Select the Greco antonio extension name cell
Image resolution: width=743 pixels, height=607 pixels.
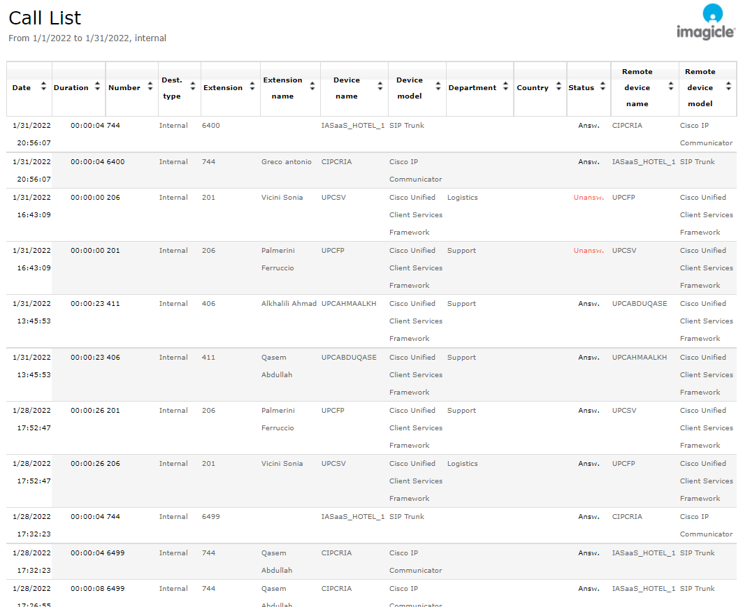(287, 162)
